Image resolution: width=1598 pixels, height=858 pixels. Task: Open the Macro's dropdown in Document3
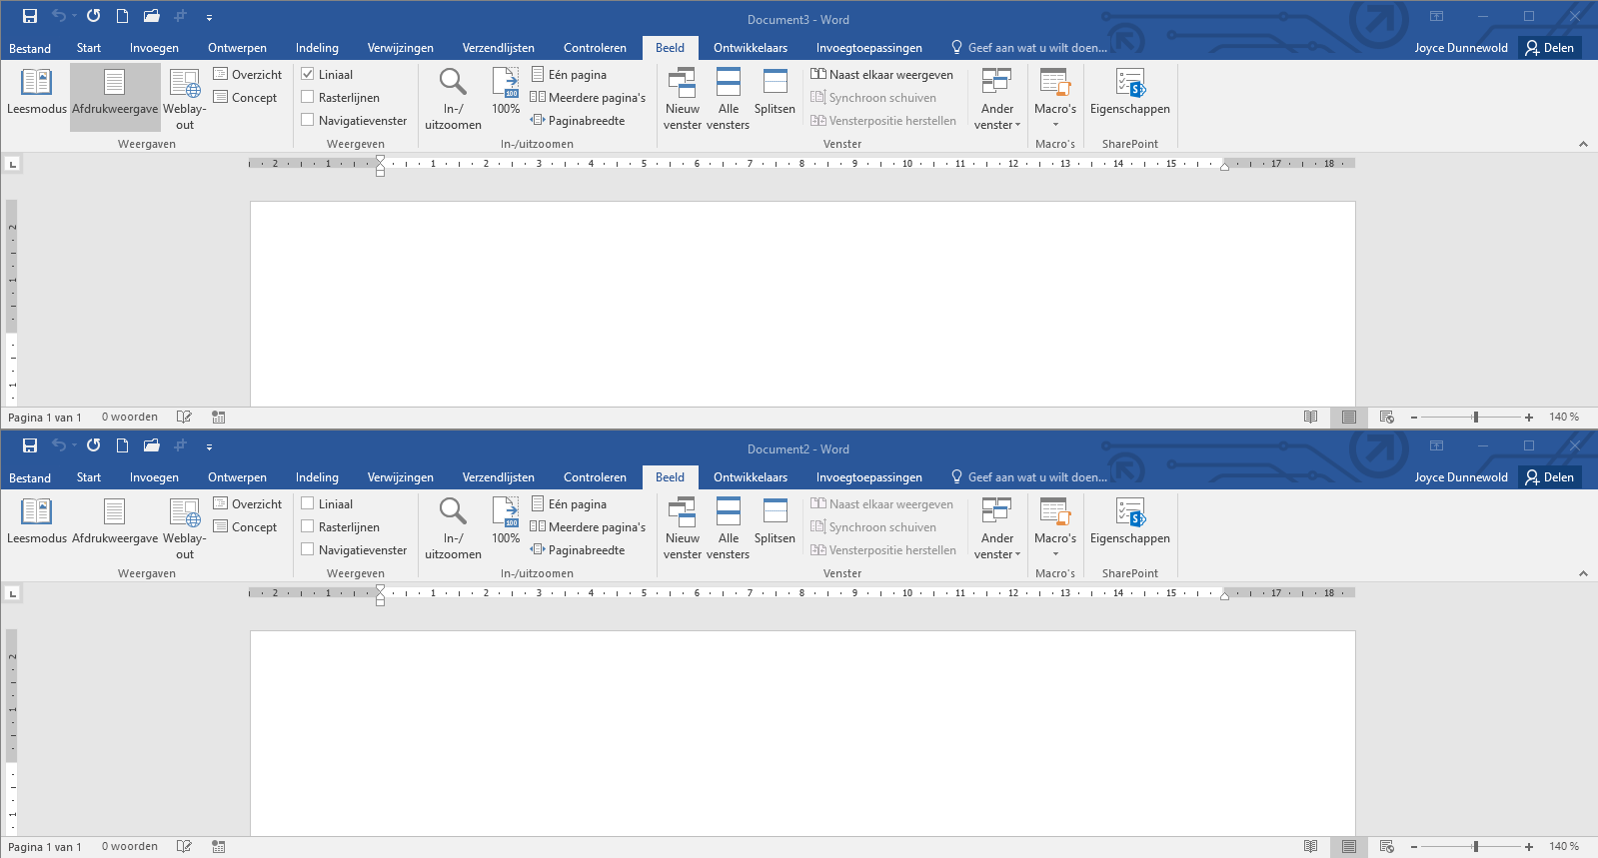(1055, 98)
